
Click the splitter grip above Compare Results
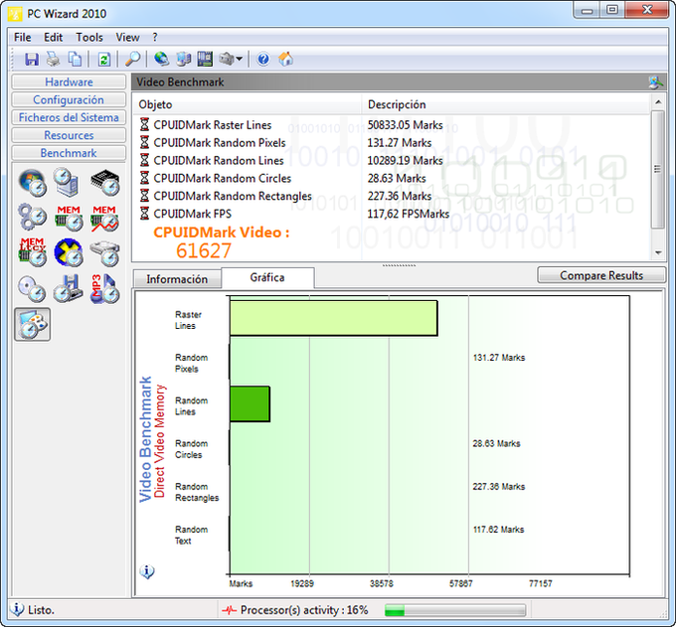click(399, 265)
